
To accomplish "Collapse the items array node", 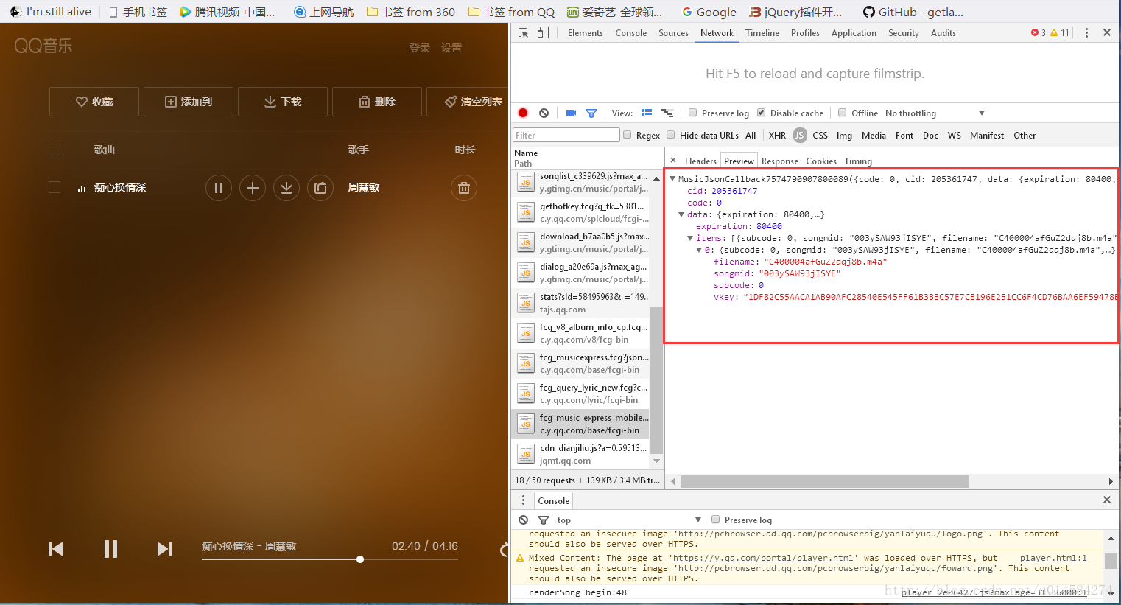I will pyautogui.click(x=690, y=238).
